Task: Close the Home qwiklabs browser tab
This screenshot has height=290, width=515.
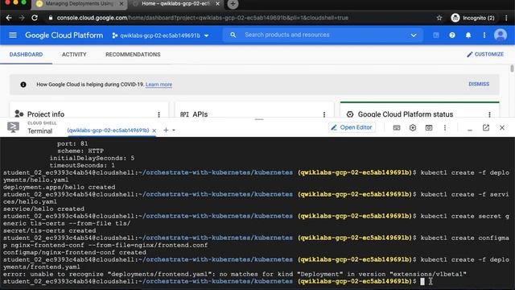Action: pyautogui.click(x=217, y=3)
